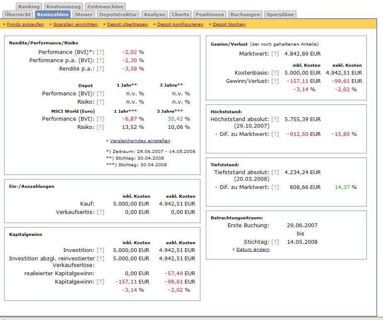Screen dimensions: 383x320
Task: Open the Zeitmaschine tab
Action: point(105,7)
